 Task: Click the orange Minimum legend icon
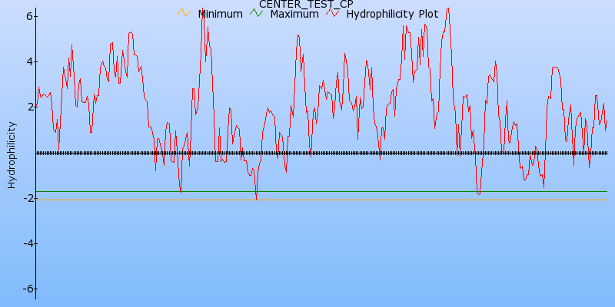(183, 13)
